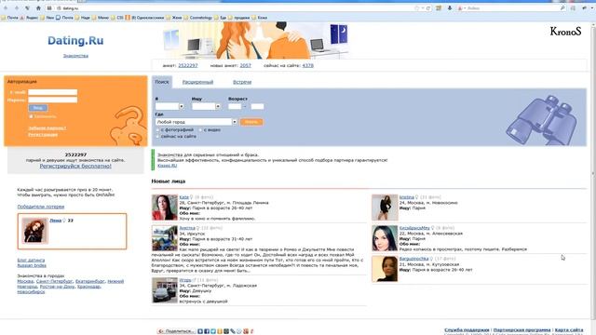The width and height of the screenshot is (596, 335).
Task: Click the Facebook share icon in footer
Action: pos(207,331)
